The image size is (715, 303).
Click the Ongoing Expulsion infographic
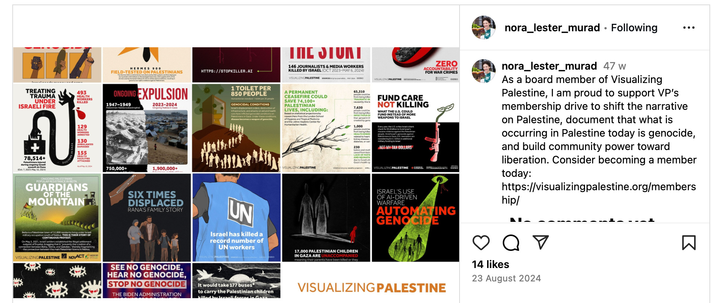coord(147,128)
